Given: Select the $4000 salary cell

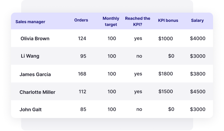Looking at the screenshot, I should (198, 38).
